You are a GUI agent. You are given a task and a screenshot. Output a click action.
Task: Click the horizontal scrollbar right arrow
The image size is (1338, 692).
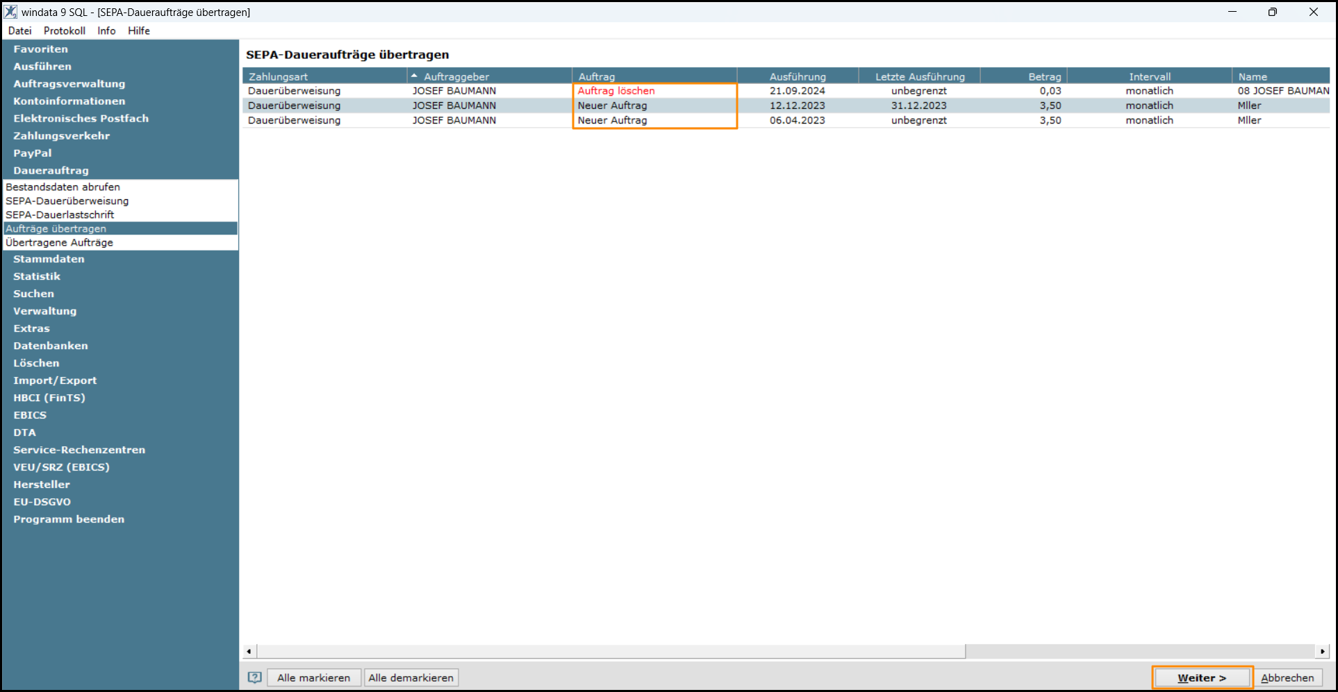(1323, 651)
